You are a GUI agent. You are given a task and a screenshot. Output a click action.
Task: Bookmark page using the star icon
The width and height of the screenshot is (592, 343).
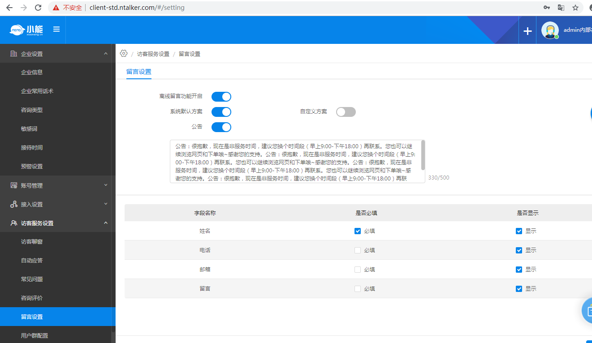point(575,8)
